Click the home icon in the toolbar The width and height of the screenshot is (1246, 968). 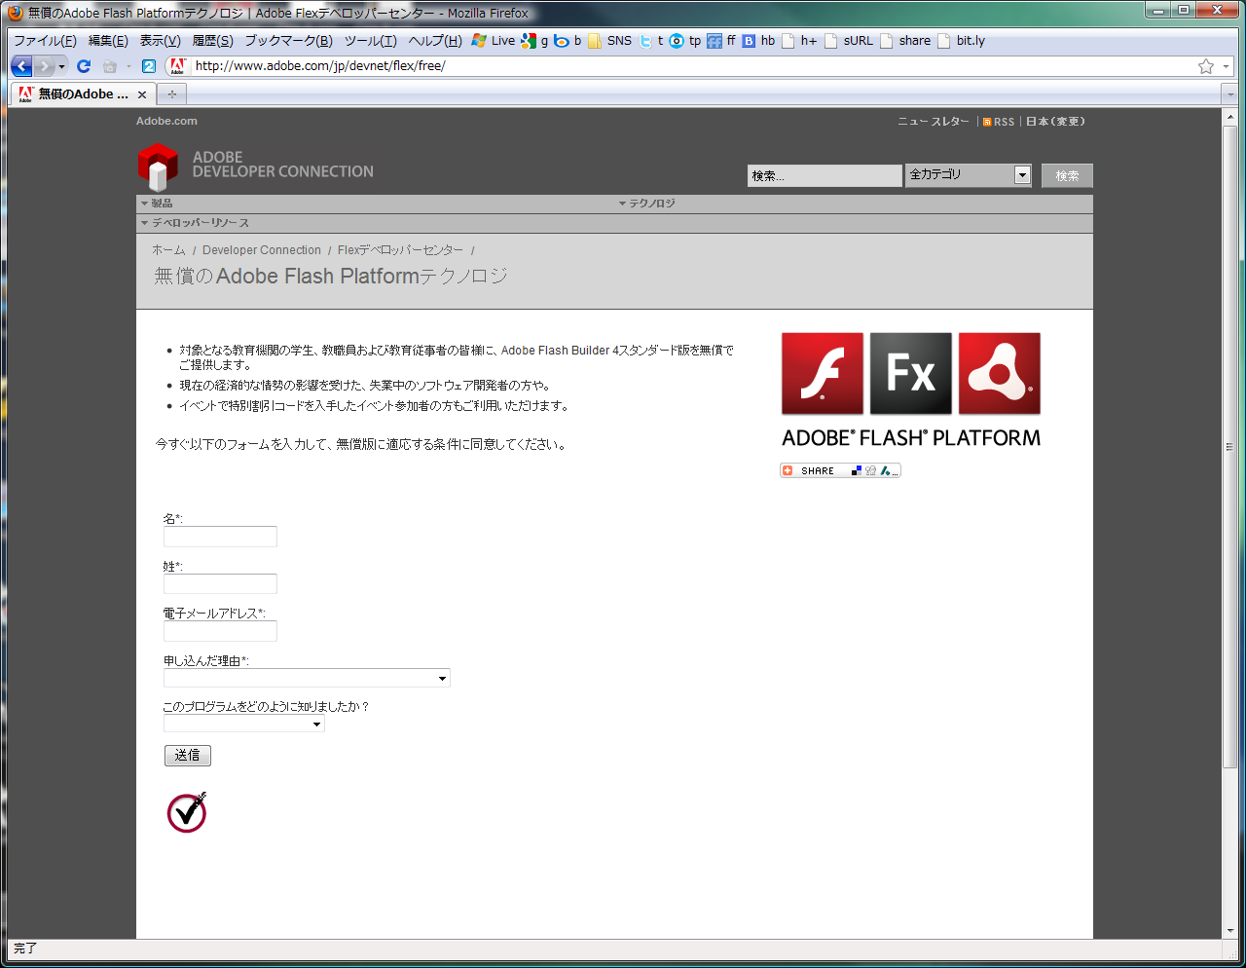tap(110, 66)
